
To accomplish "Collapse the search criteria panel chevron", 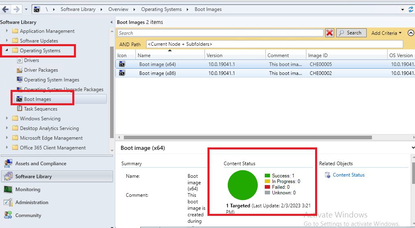I will coord(411,33).
